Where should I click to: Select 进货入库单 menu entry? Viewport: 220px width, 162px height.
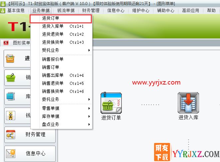61,26
